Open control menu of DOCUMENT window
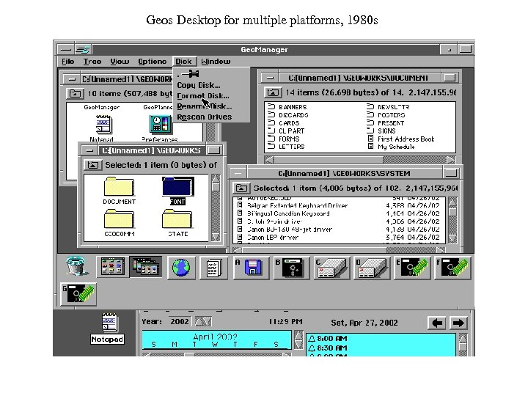 [x=270, y=78]
